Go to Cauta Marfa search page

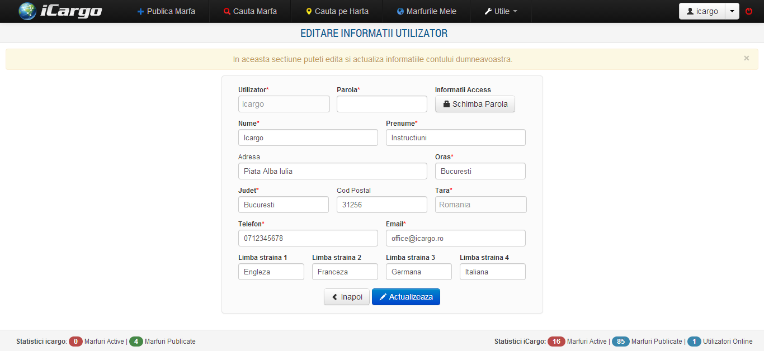click(250, 11)
